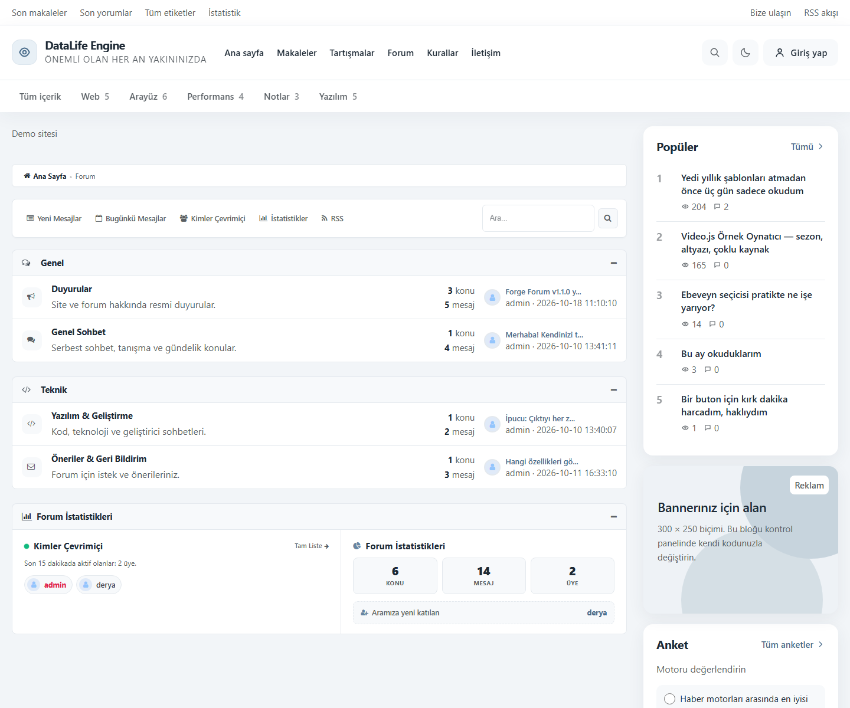Open Kimler Çevrimiçi from forum toolbar
This screenshot has width=850, height=708.
[x=212, y=218]
